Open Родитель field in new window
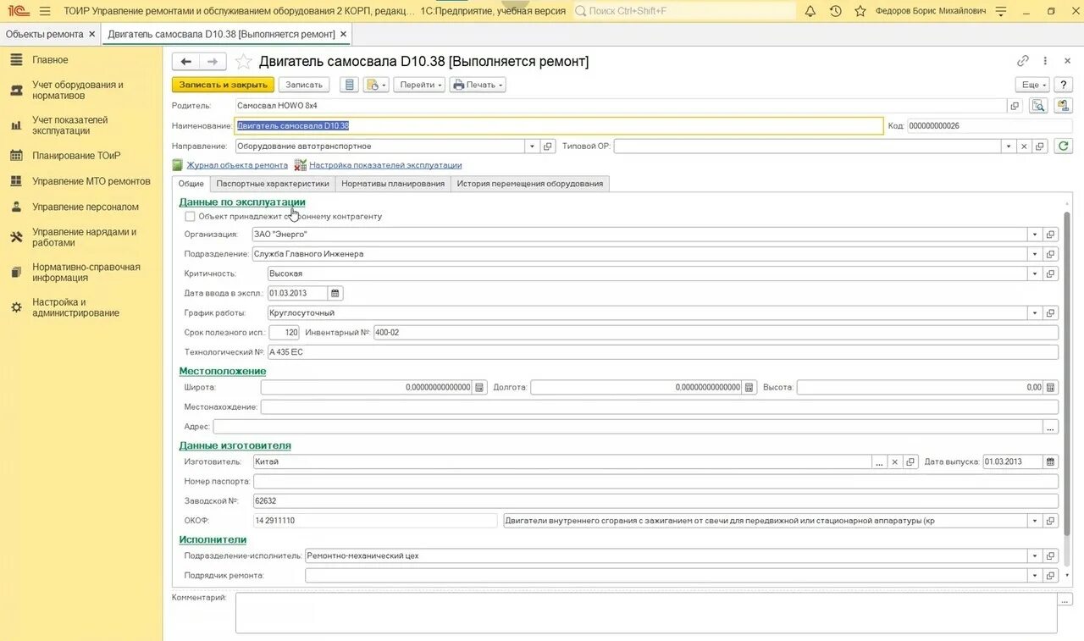Image resolution: width=1084 pixels, height=641 pixels. (x=1015, y=106)
